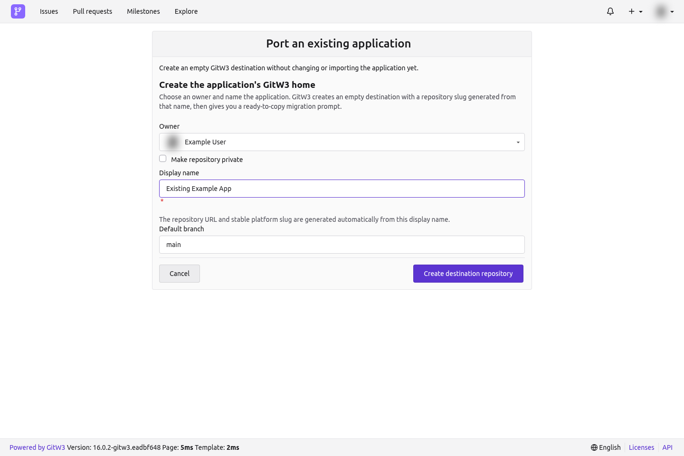Go to Issues

pos(49,11)
